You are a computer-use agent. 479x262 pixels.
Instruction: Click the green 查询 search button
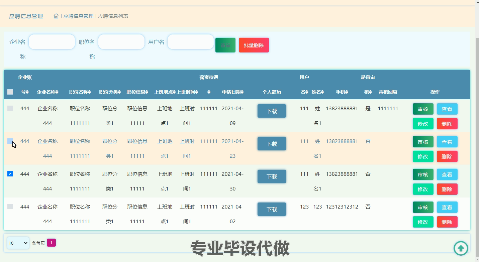[x=225, y=45]
